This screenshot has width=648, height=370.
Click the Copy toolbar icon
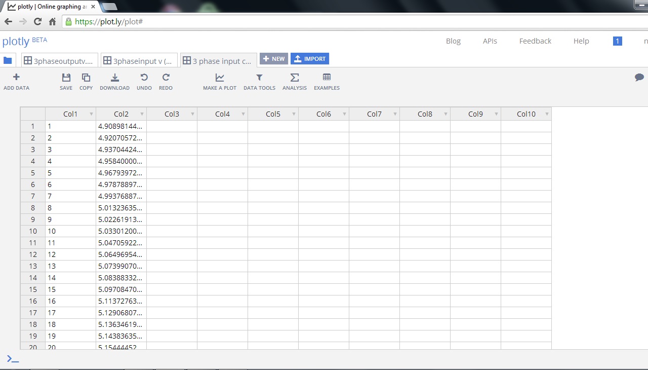(86, 78)
